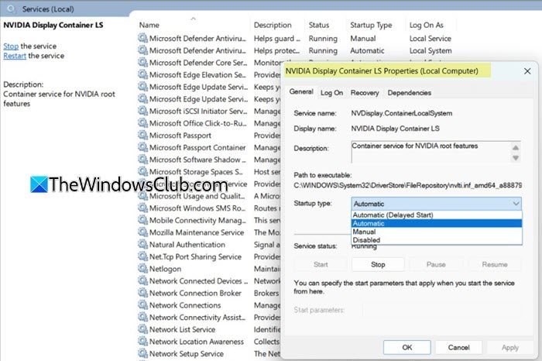Click gear icon for Network Connection Broker
542x361 pixels.
[142, 293]
